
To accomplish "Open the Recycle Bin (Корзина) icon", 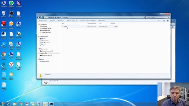I will 4,14.
